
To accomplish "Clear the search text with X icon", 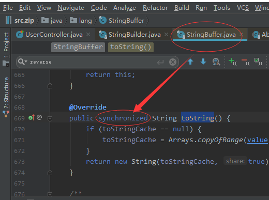I will 173,62.
